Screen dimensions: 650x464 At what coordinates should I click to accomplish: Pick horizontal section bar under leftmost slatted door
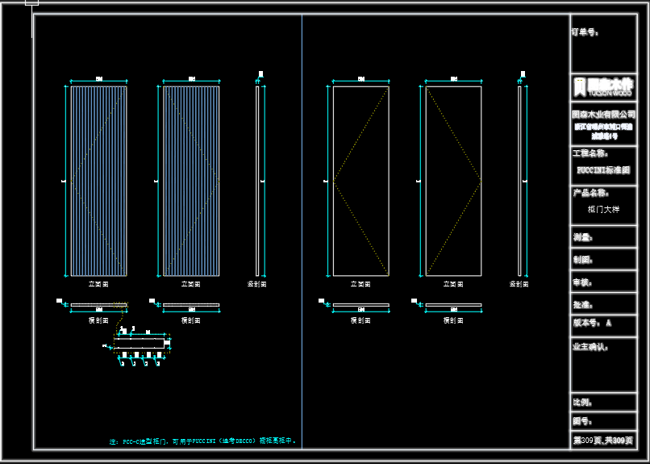coord(98,305)
